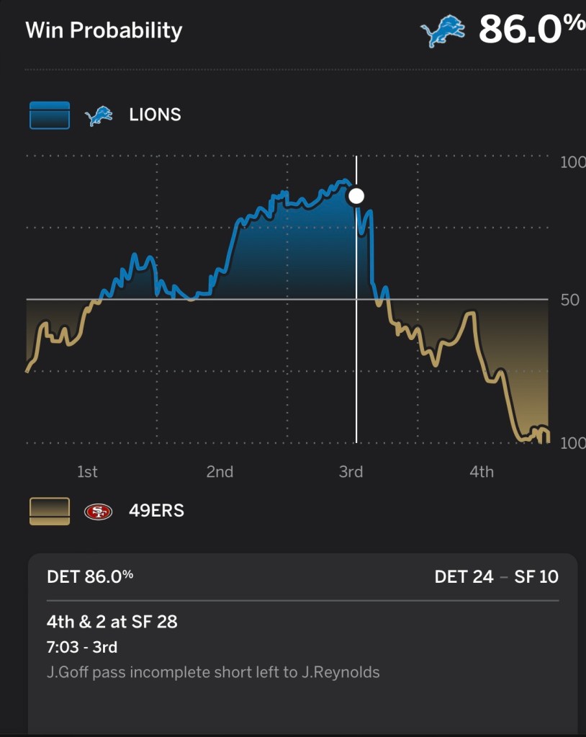Click the large 86.0% value at top
The height and width of the screenshot is (737, 586).
[x=531, y=30]
